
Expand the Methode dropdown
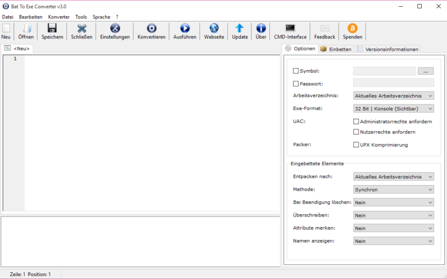point(393,189)
